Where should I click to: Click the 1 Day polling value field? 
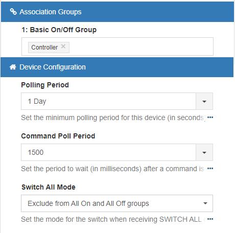(108, 101)
